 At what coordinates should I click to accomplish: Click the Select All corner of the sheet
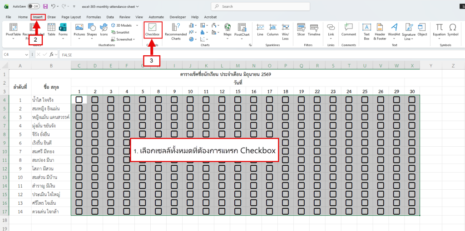coord(5,65)
